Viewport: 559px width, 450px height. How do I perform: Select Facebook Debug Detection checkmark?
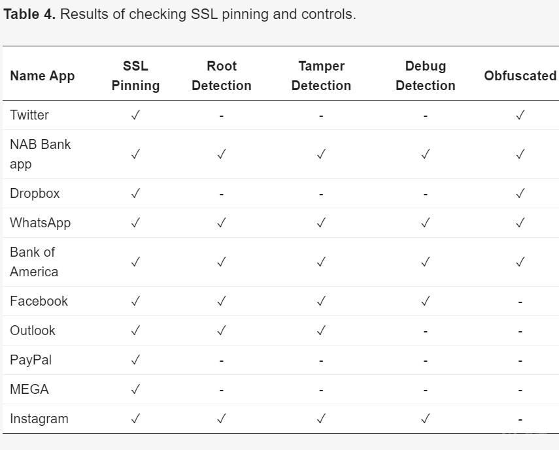[x=426, y=301]
